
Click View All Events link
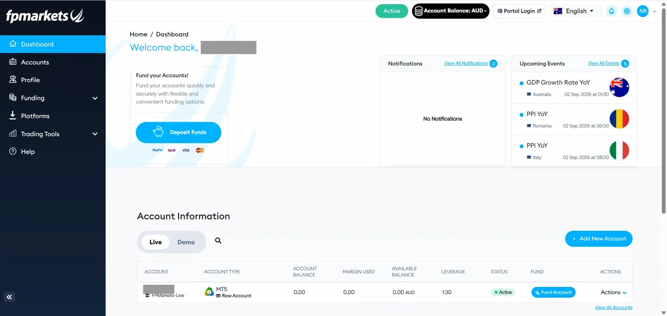click(604, 63)
